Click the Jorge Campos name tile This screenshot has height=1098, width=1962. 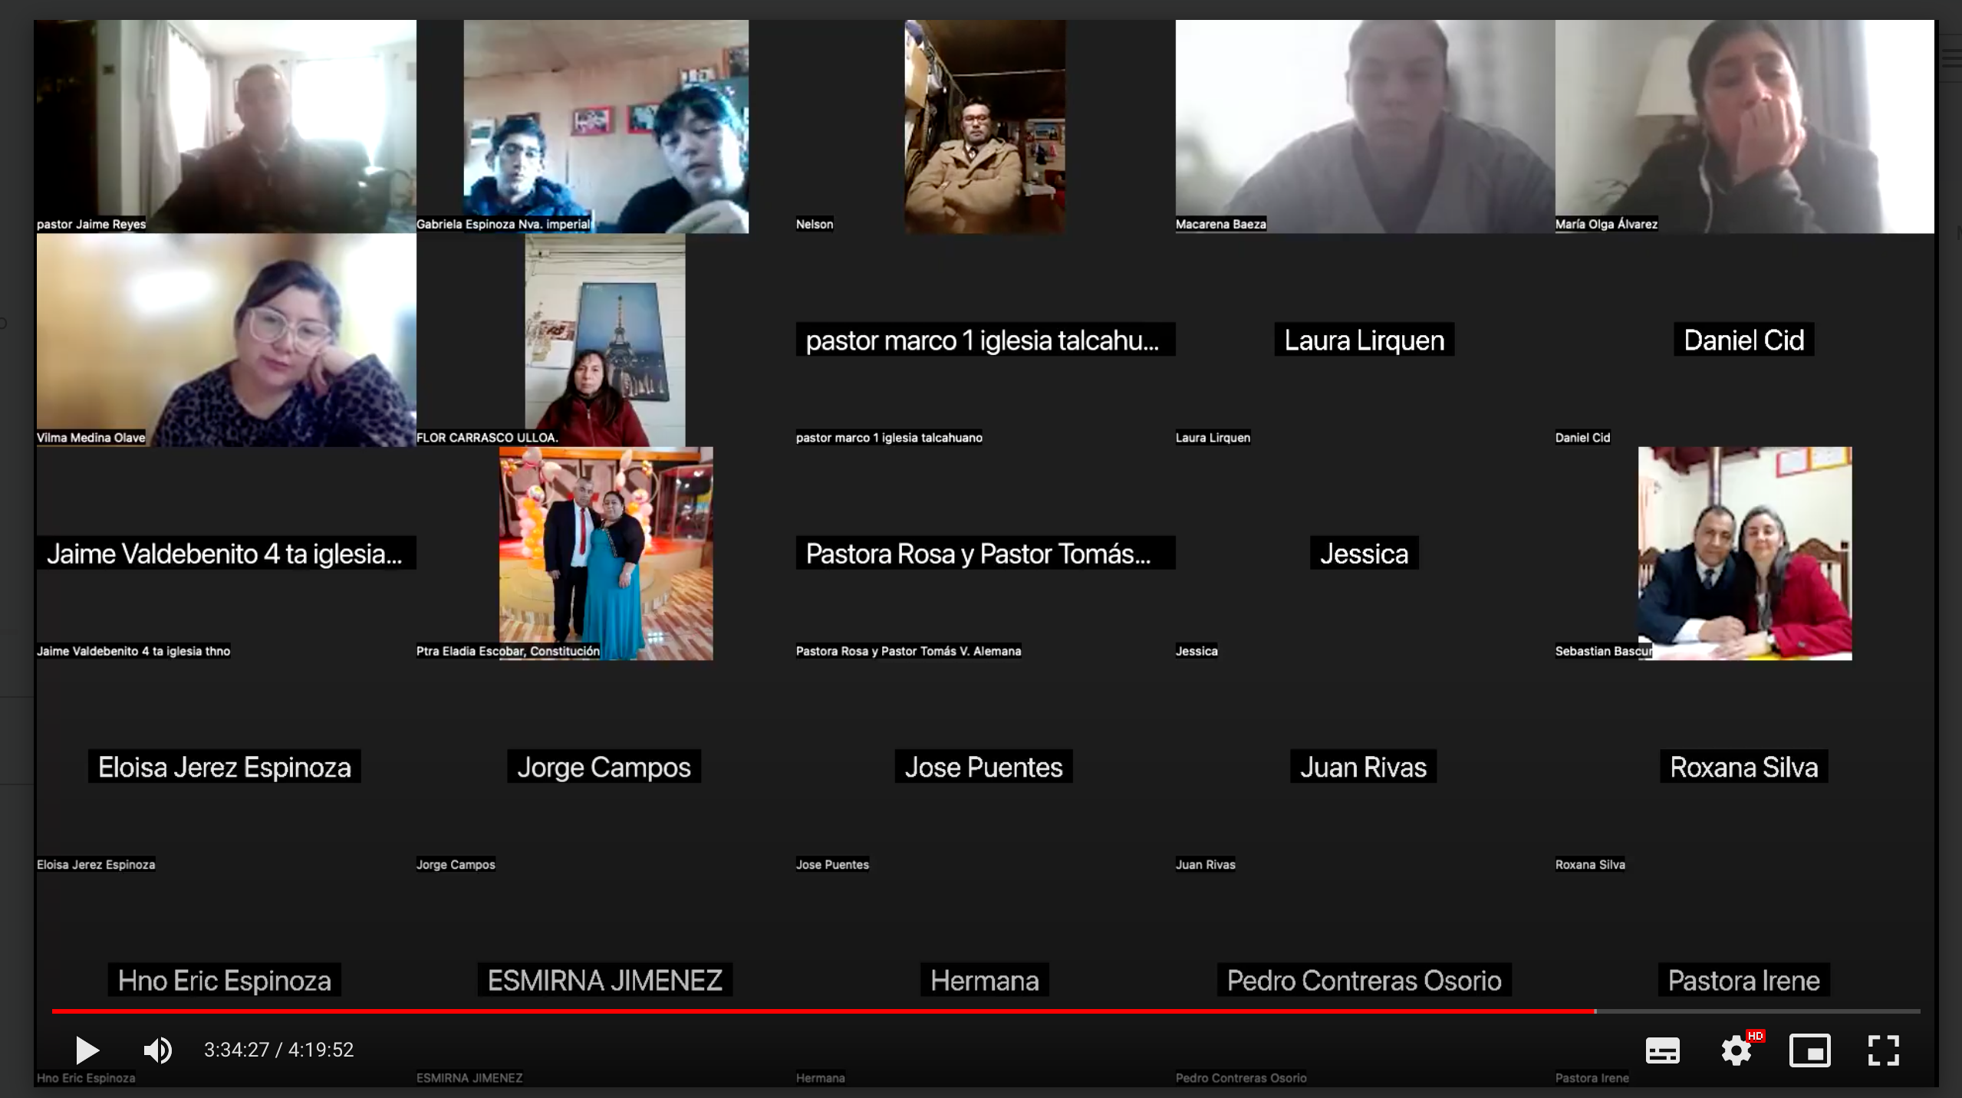pos(604,767)
